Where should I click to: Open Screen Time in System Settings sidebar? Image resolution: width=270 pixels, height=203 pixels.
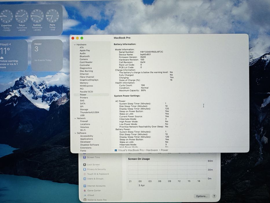click(93, 157)
